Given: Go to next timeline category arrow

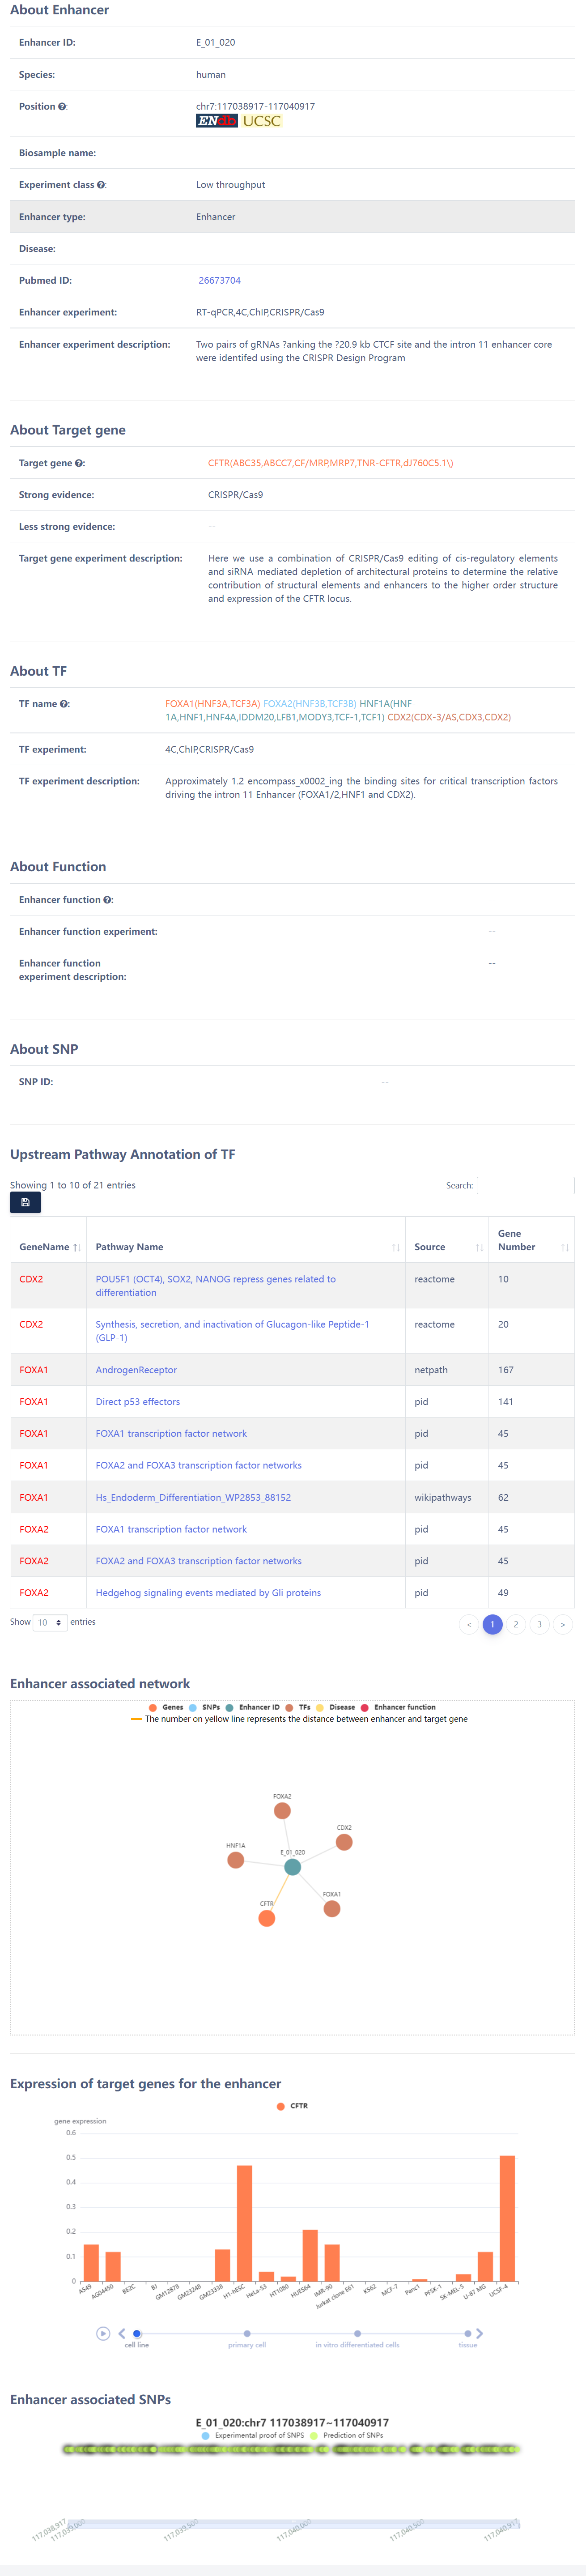Looking at the screenshot, I should click(479, 2333).
